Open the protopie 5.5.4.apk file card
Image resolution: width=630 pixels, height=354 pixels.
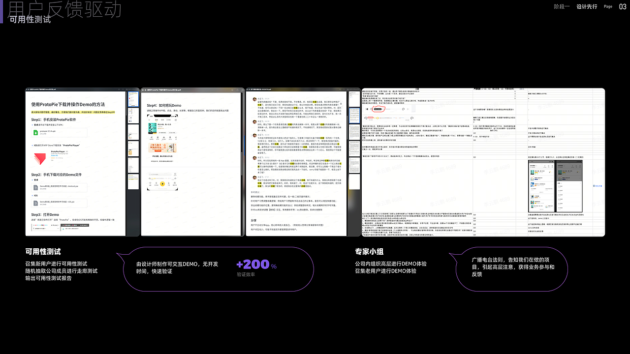pos(59,133)
